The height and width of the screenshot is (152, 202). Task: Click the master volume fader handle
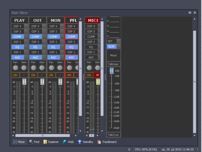click(x=112, y=71)
